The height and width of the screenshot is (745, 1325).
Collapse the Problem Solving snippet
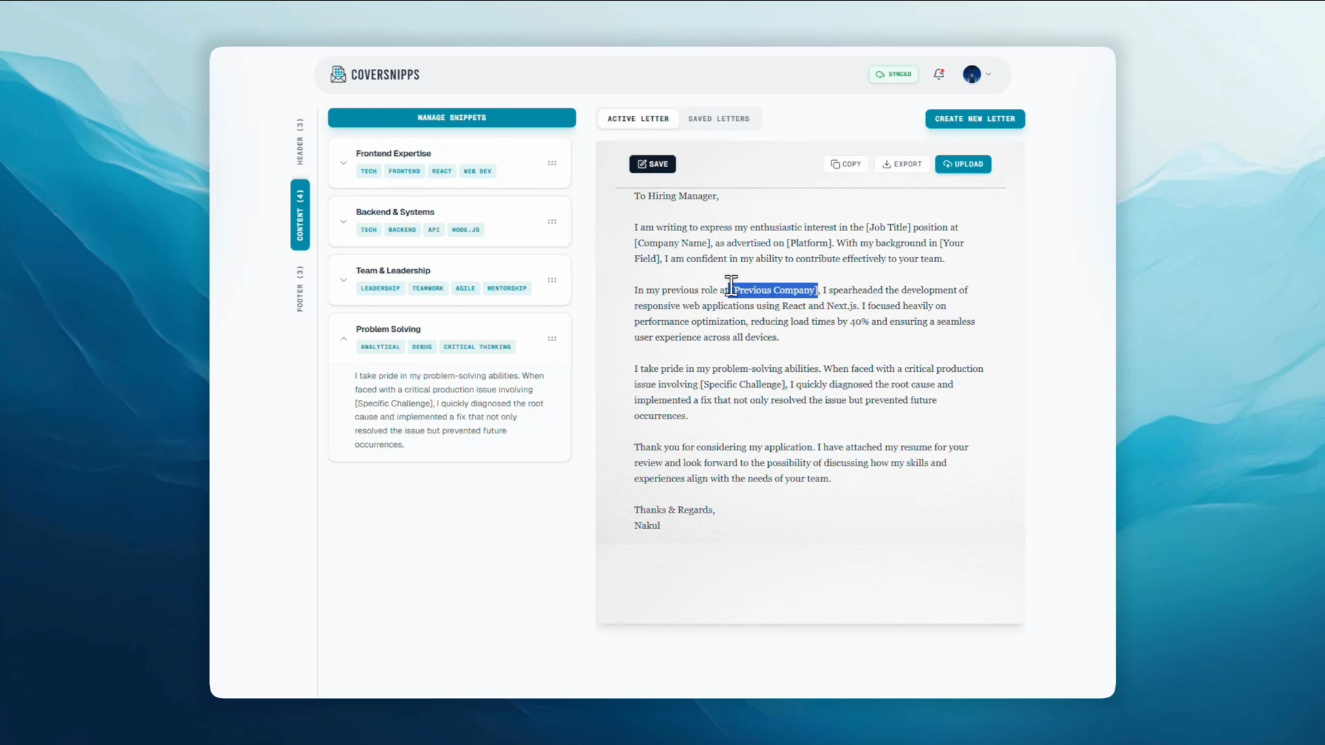coord(343,339)
